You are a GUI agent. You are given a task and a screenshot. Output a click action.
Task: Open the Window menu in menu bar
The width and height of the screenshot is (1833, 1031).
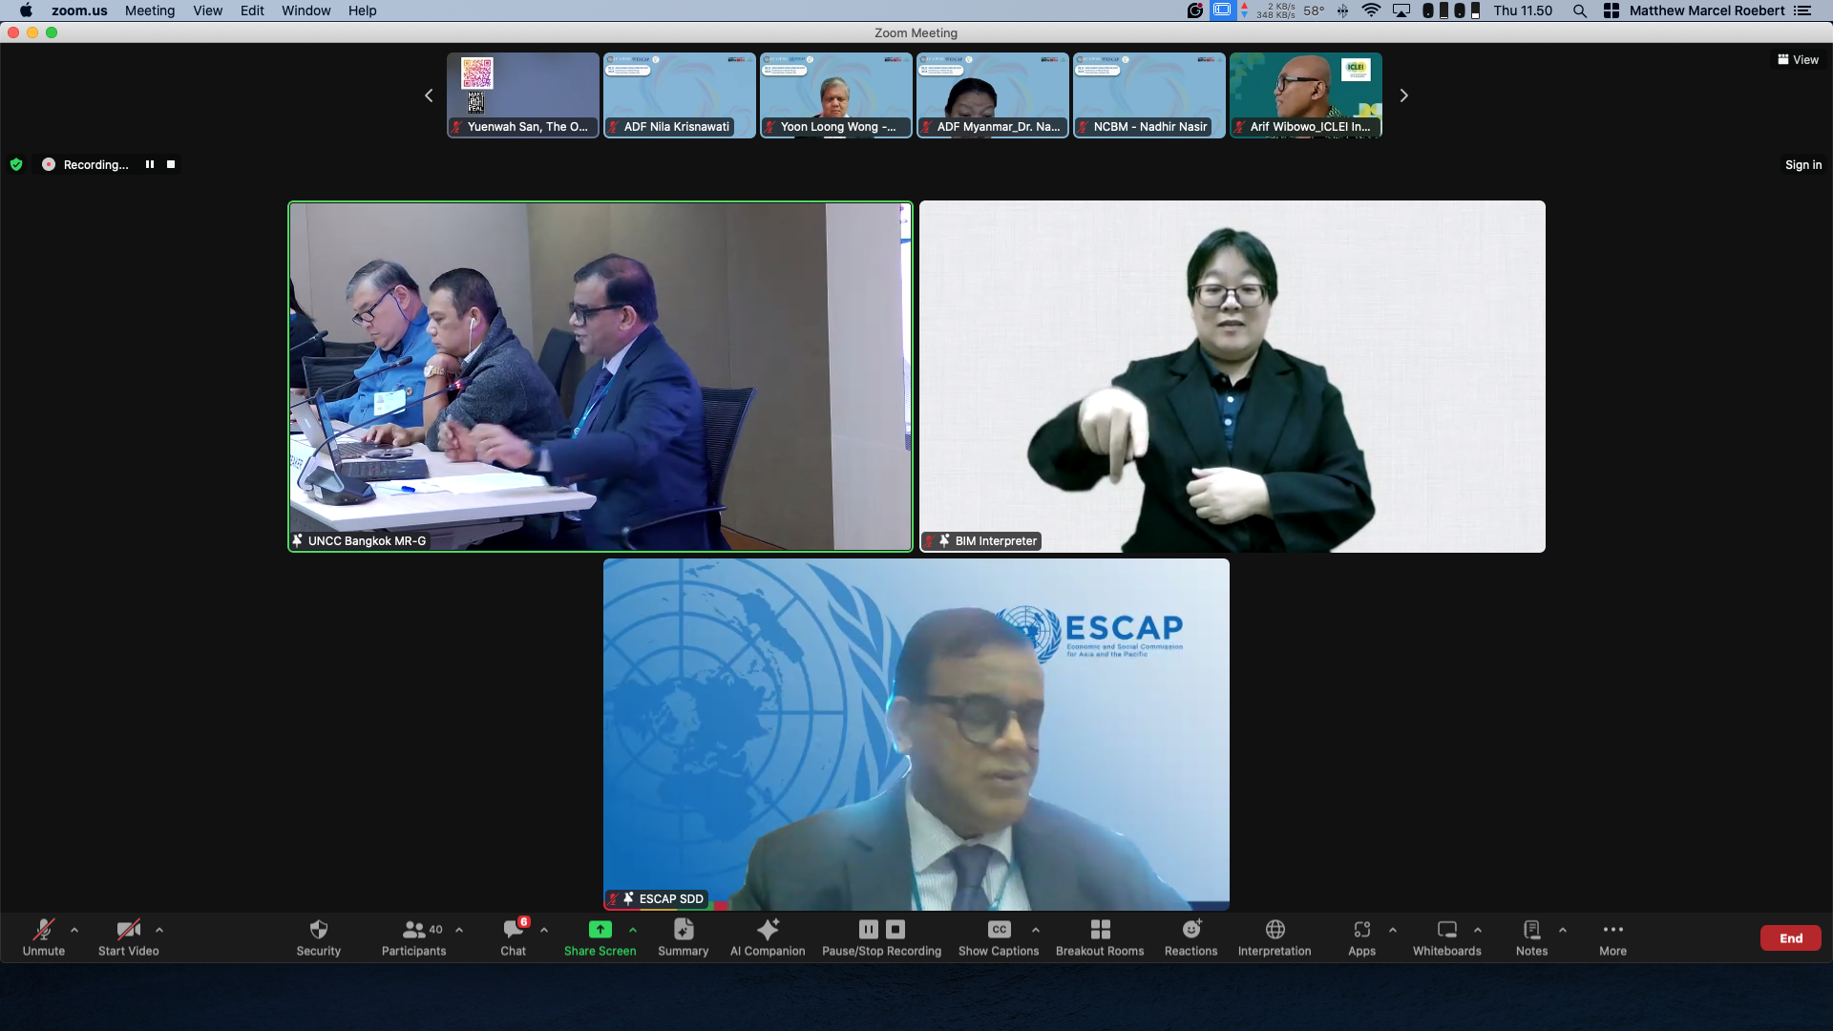tap(305, 11)
